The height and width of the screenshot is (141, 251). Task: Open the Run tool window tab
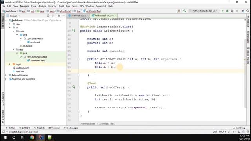coord(11,128)
